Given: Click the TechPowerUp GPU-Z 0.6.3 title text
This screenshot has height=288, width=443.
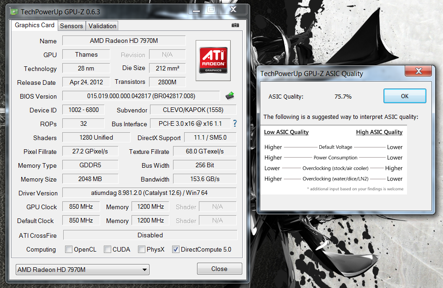Looking at the screenshot, I should pyautogui.click(x=60, y=12).
